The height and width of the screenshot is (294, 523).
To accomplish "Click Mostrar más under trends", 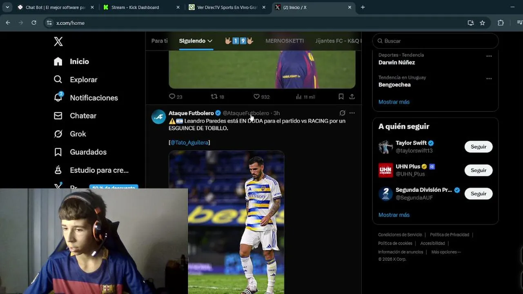I will coord(394,102).
